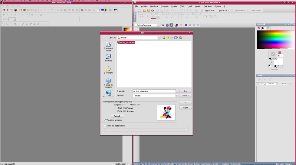Pick a color from the Materiali rainbow picker
The image size is (296, 165).
coord(275,39)
